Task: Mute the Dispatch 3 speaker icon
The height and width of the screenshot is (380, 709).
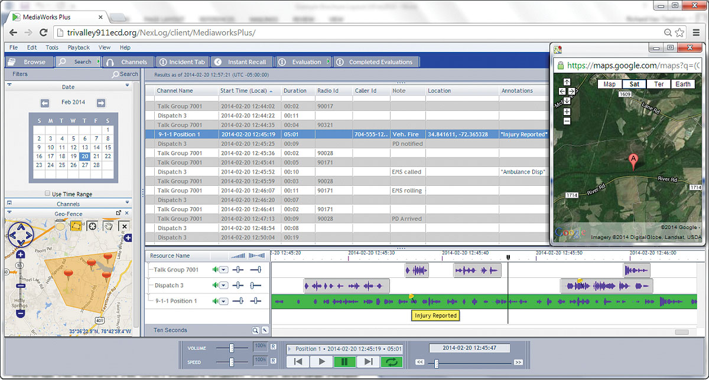Action: tap(216, 286)
